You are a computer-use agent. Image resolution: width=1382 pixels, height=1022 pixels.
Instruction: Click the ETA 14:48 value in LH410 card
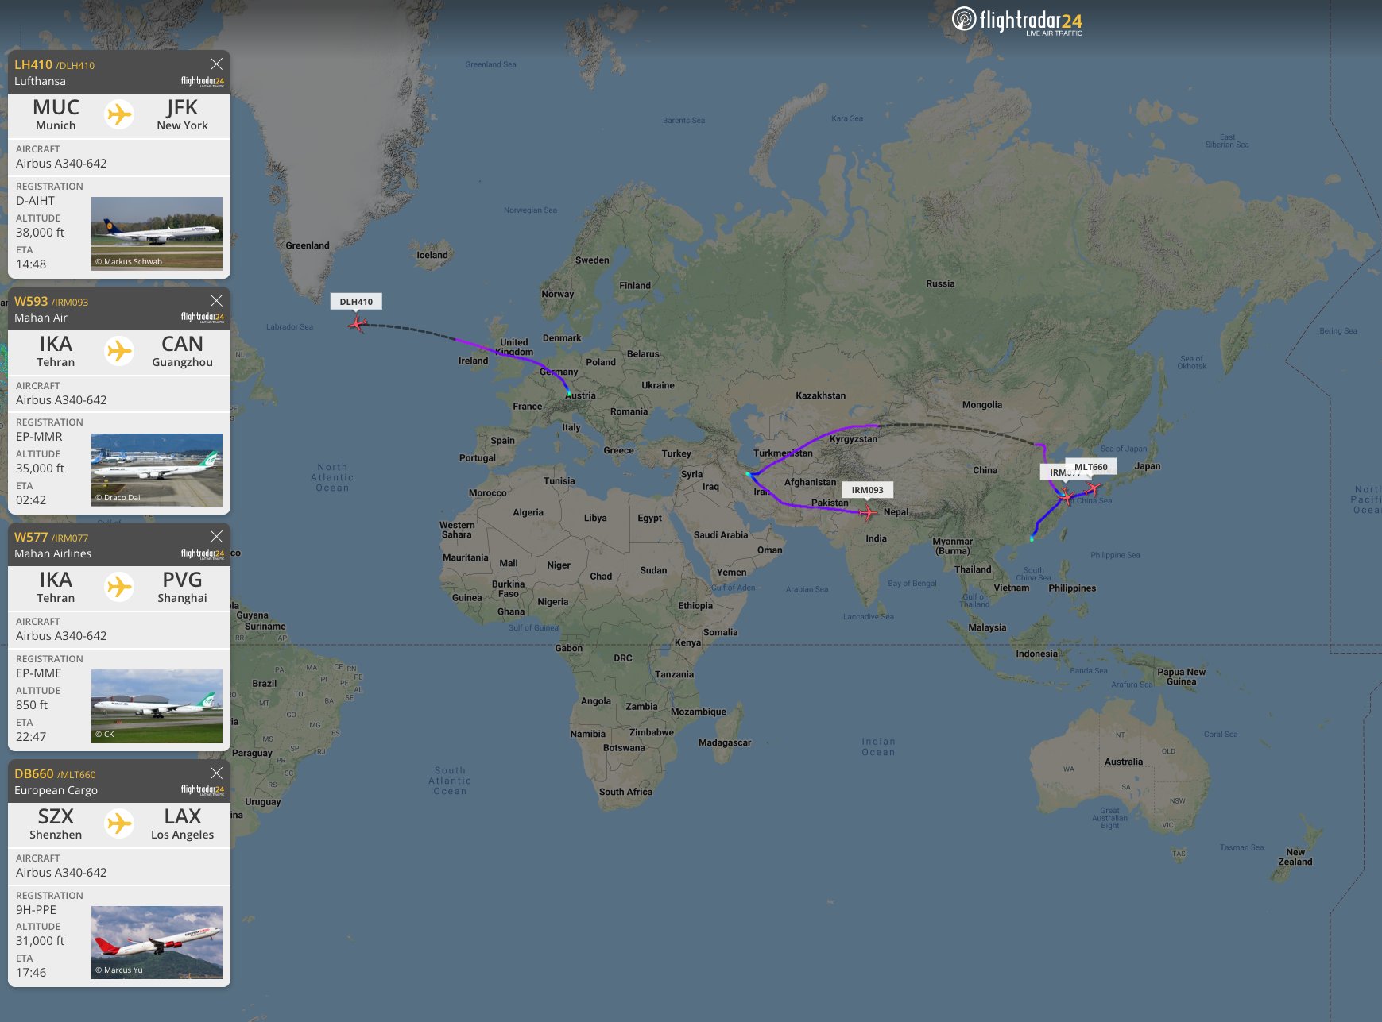coord(31,264)
